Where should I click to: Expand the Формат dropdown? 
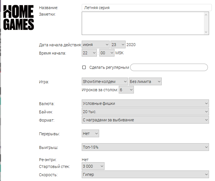[145, 120]
